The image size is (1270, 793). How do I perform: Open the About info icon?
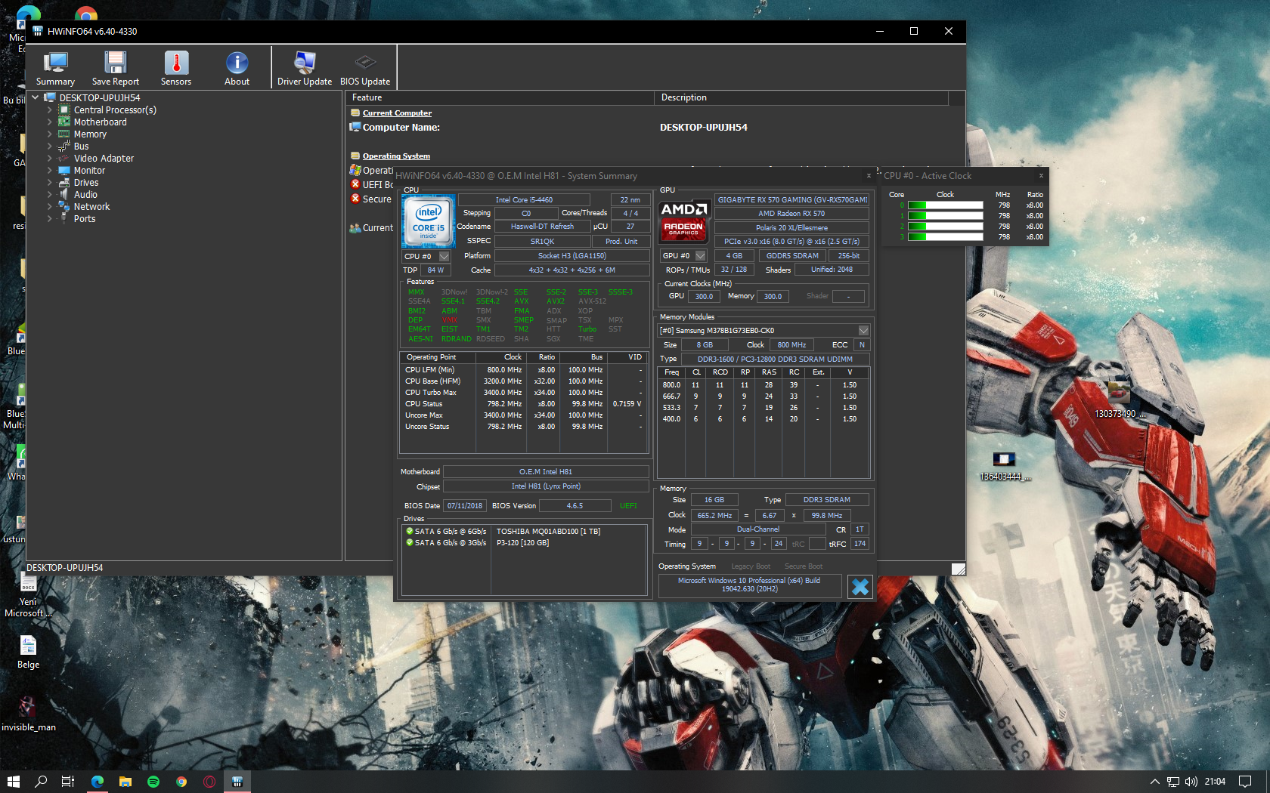(x=237, y=68)
